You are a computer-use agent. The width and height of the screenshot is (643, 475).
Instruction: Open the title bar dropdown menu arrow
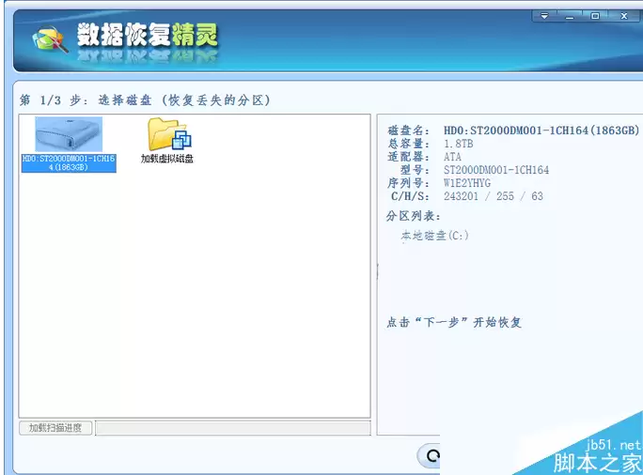point(544,16)
